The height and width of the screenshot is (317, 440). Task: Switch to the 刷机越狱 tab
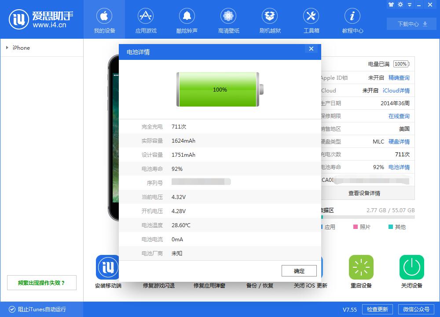click(270, 20)
